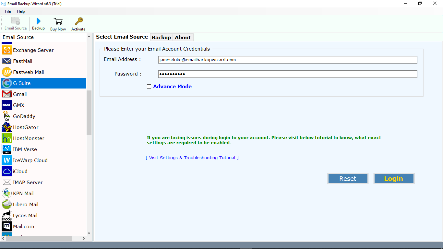
Task: Select the GMX icon
Action: point(7,105)
